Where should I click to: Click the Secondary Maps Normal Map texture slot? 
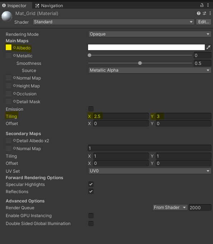click(x=9, y=148)
